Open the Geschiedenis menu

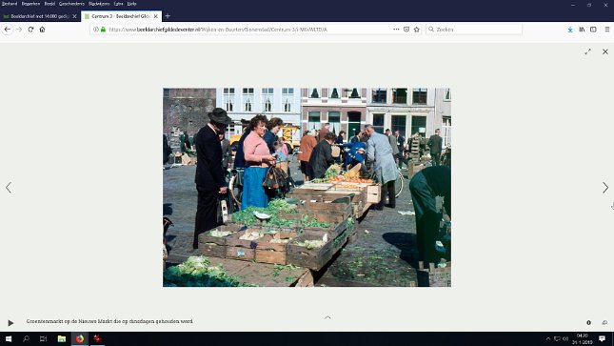(71, 4)
